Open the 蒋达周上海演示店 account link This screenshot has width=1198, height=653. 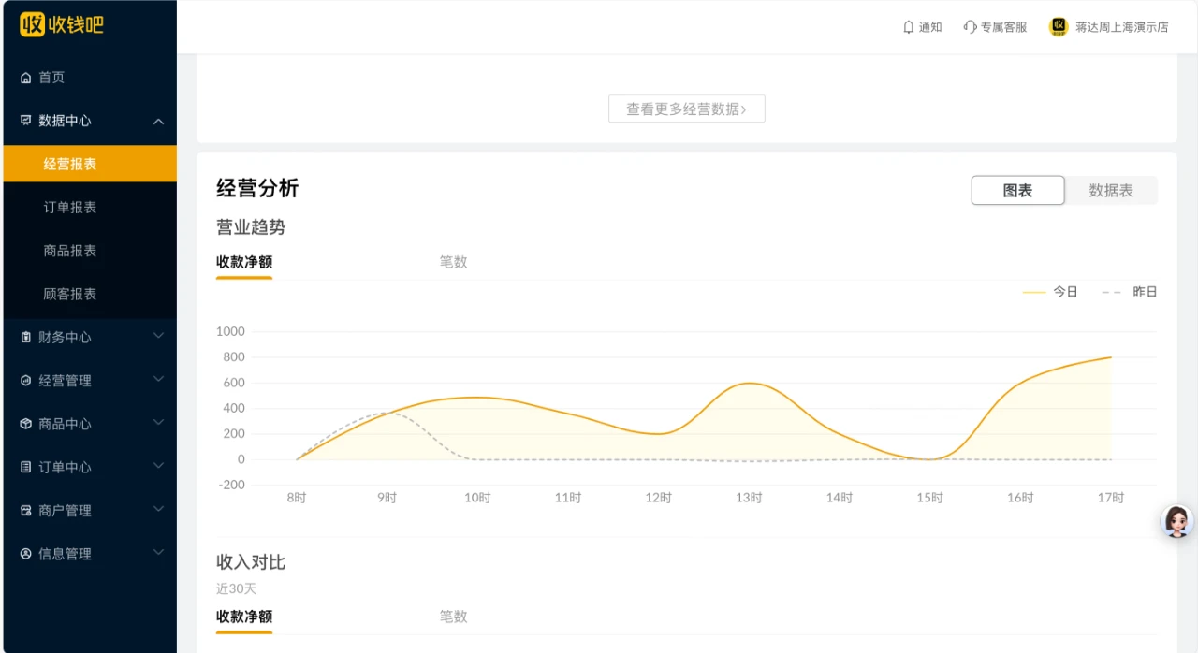pyautogui.click(x=1121, y=27)
